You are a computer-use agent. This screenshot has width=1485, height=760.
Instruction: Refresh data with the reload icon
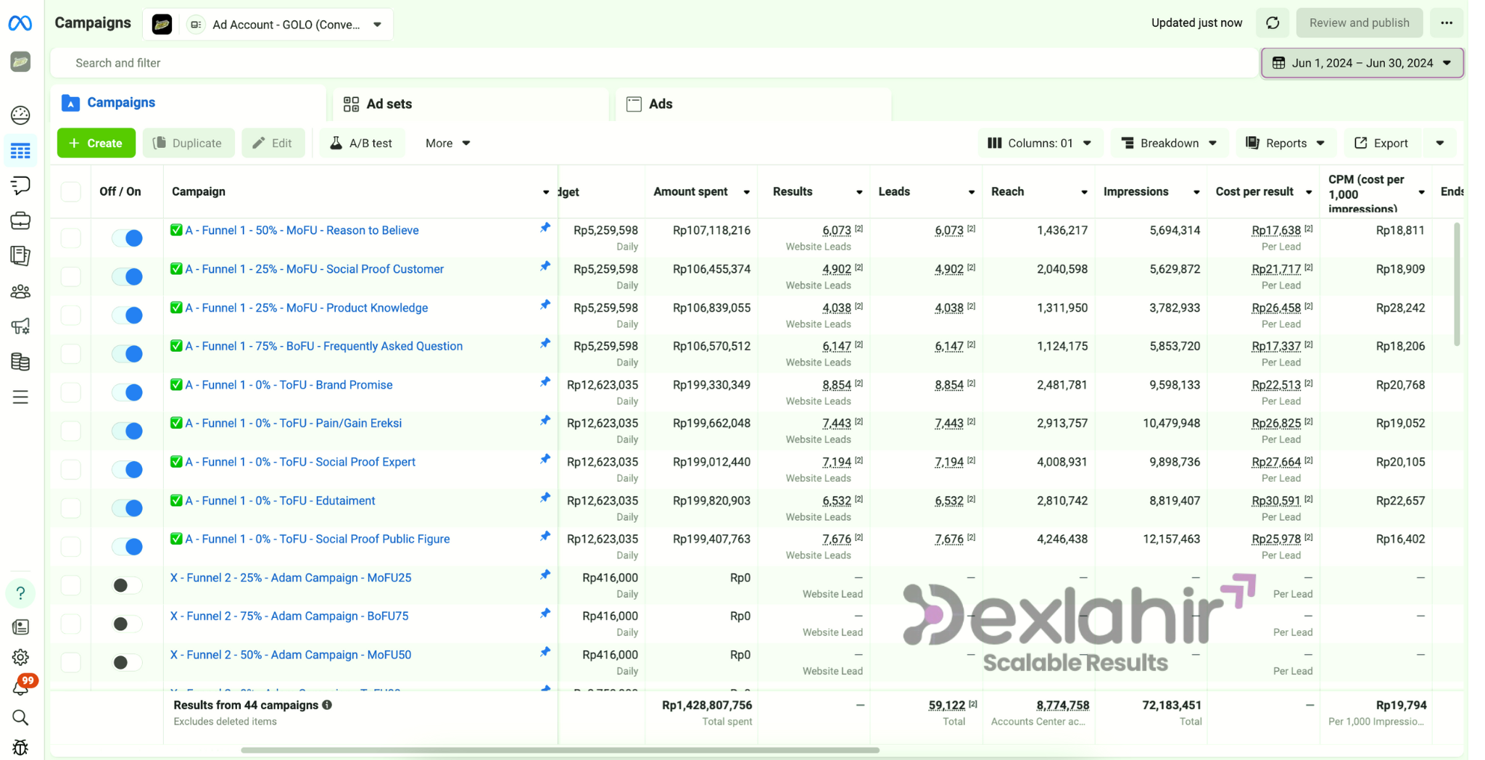pos(1273,23)
